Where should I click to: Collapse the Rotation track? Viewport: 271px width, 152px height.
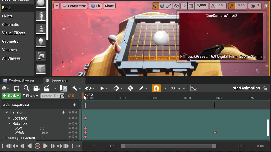click(9, 123)
